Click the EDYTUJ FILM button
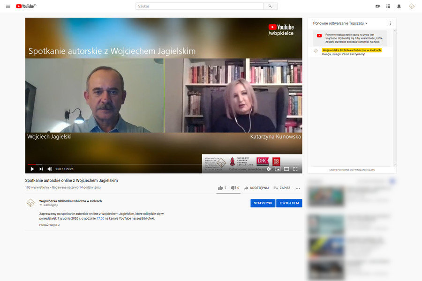Screen dimensions: 422x281 click(289, 203)
